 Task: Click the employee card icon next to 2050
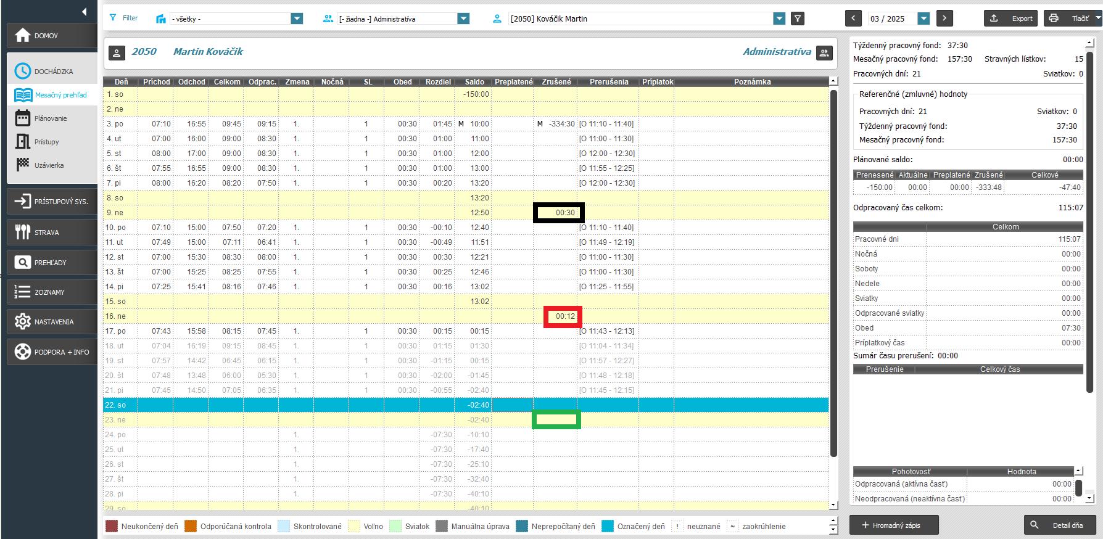[117, 52]
